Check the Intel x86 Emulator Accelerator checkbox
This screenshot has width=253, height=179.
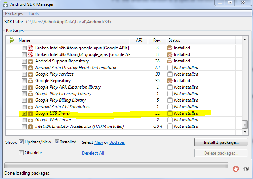(24, 126)
